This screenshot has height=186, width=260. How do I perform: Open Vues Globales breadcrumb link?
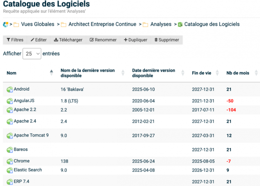[x=38, y=24]
